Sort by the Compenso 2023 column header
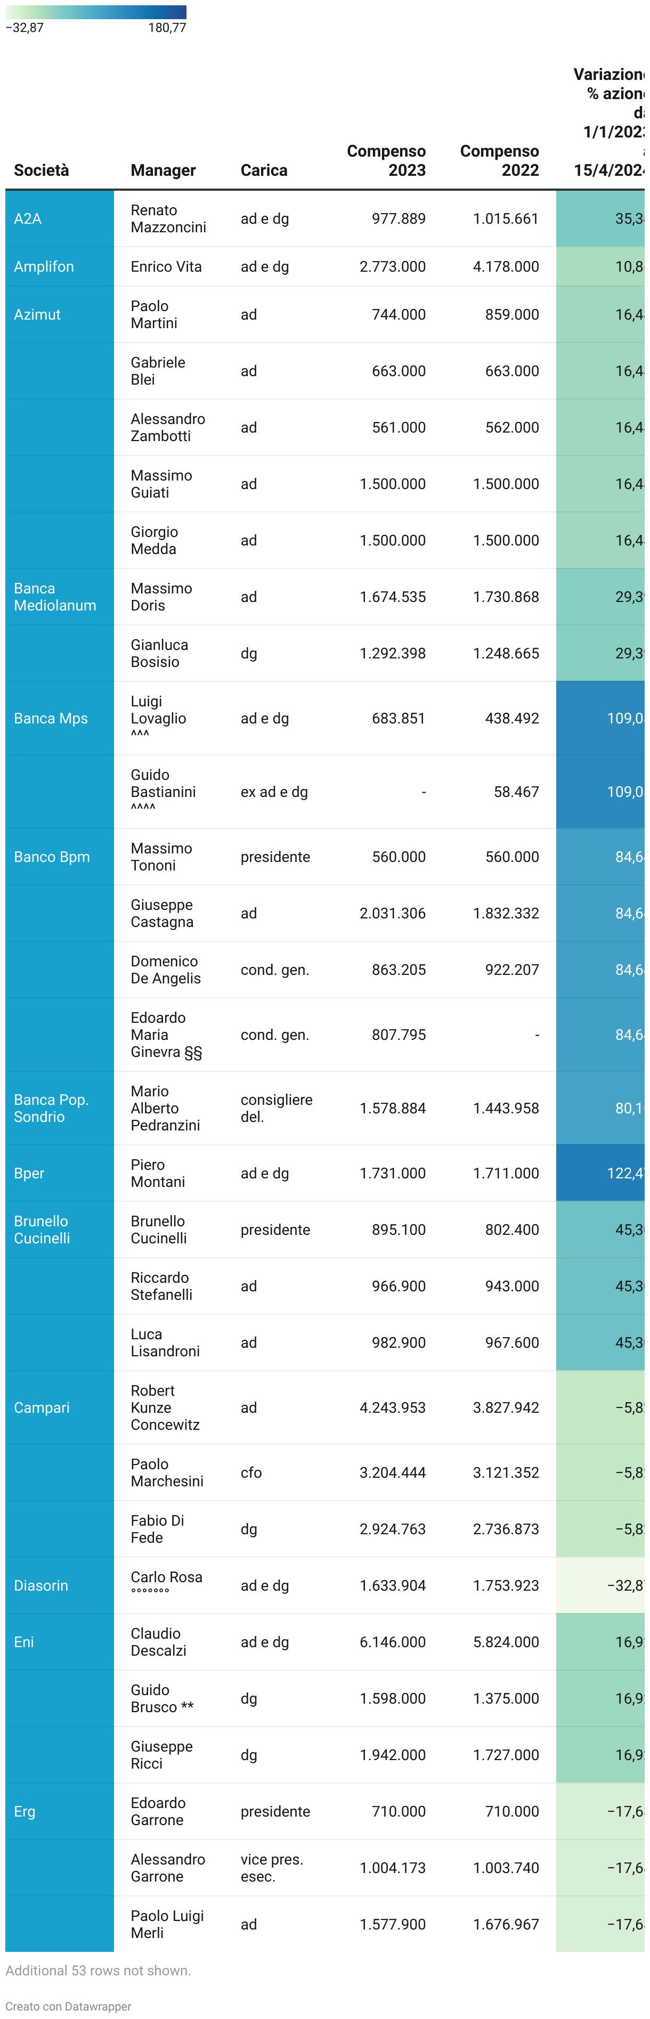Image resolution: width=650 pixels, height=2019 pixels. [x=386, y=161]
